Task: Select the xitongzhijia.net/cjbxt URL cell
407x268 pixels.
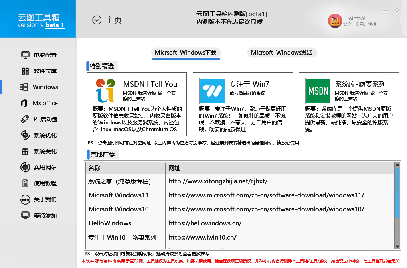Action: [280, 181]
